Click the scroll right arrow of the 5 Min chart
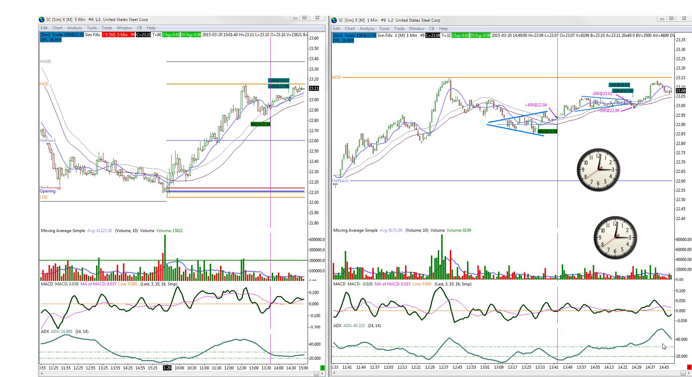The height and width of the screenshot is (377, 692). pos(322,374)
